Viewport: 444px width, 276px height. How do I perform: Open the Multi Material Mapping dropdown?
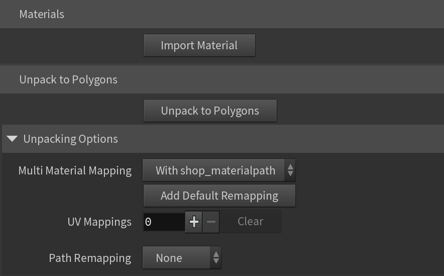coord(219,170)
